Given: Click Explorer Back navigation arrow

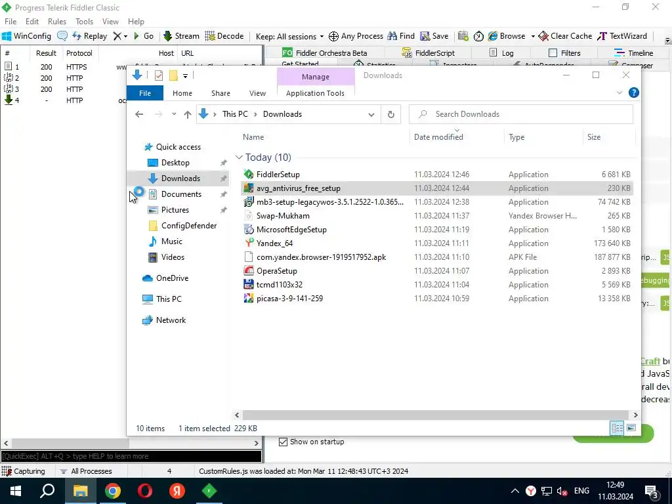Looking at the screenshot, I should click(x=139, y=114).
